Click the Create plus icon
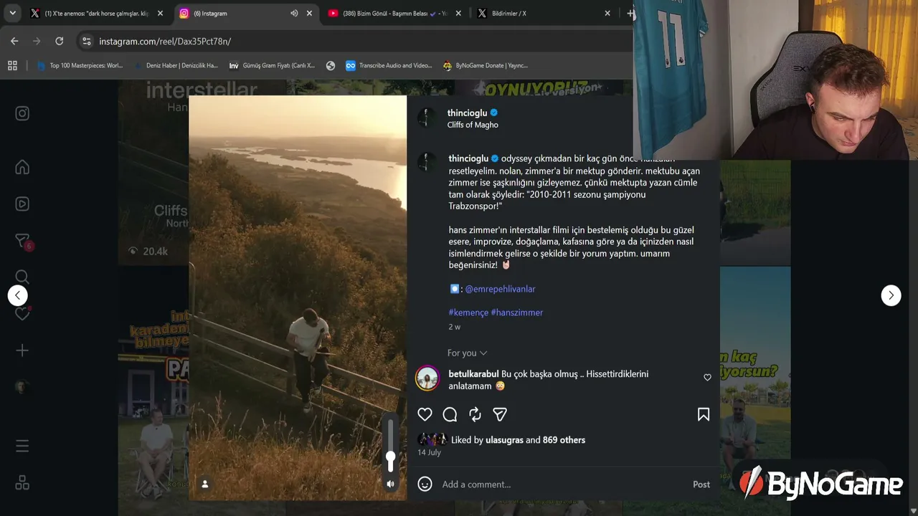This screenshot has width=918, height=516. [22, 350]
